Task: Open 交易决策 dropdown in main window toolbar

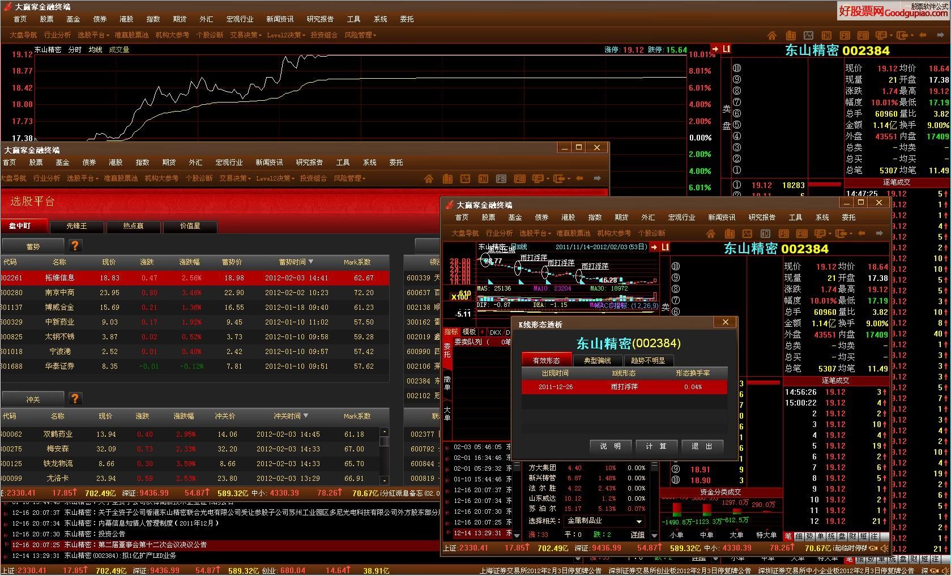Action: tap(246, 35)
